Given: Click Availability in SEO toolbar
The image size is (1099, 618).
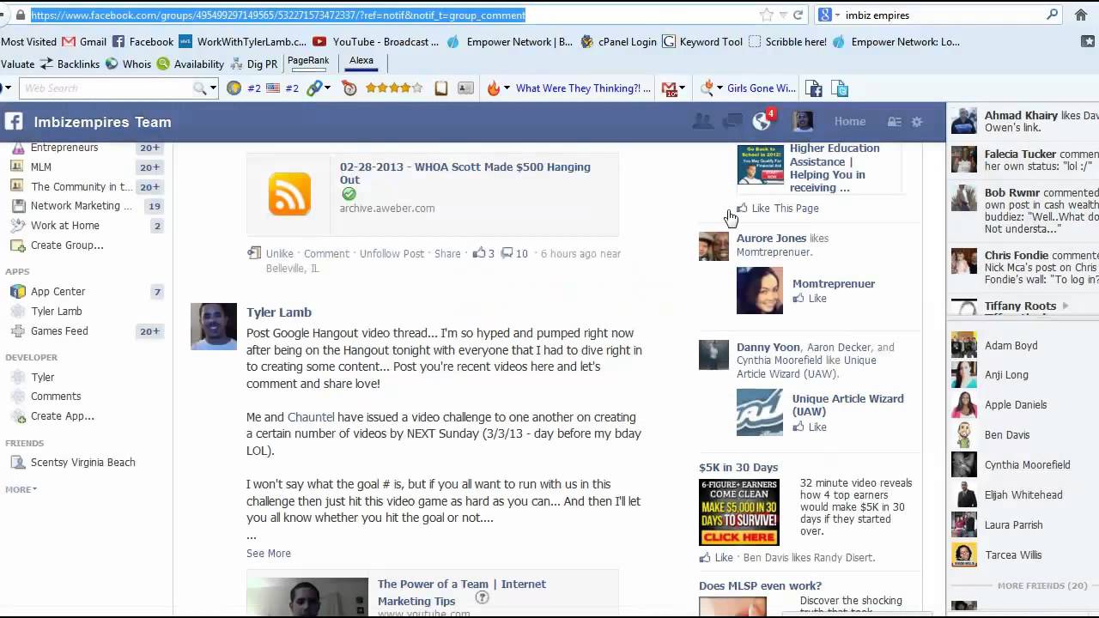Looking at the screenshot, I should (190, 64).
